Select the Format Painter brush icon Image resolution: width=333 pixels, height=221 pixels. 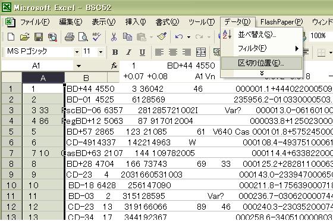coord(162,37)
